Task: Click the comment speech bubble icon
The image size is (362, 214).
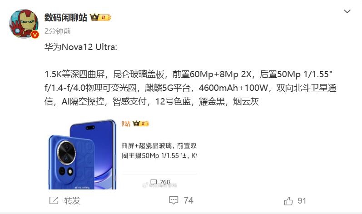Action: coord(174,200)
